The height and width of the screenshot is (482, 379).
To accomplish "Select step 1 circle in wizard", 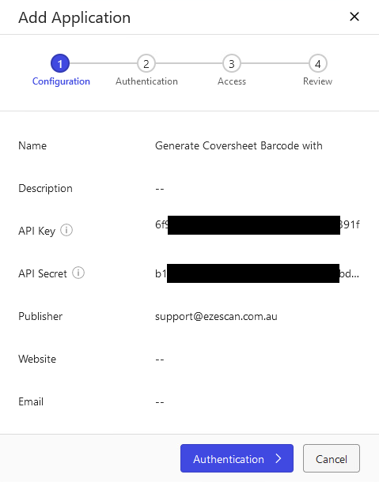I will 60,63.
